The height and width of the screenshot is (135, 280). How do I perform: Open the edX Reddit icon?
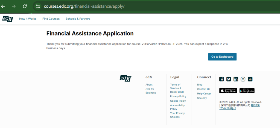[250, 79]
